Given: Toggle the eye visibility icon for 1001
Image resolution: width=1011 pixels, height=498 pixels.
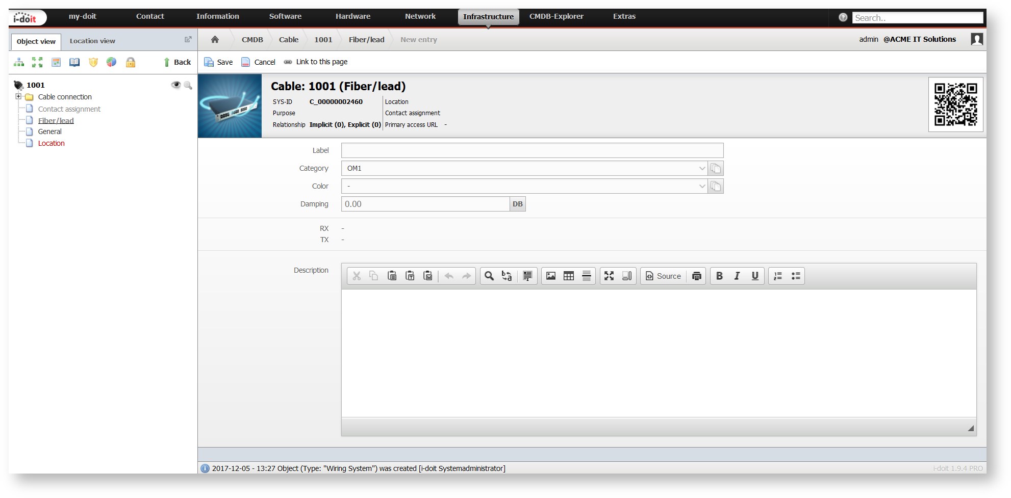Looking at the screenshot, I should coord(176,85).
